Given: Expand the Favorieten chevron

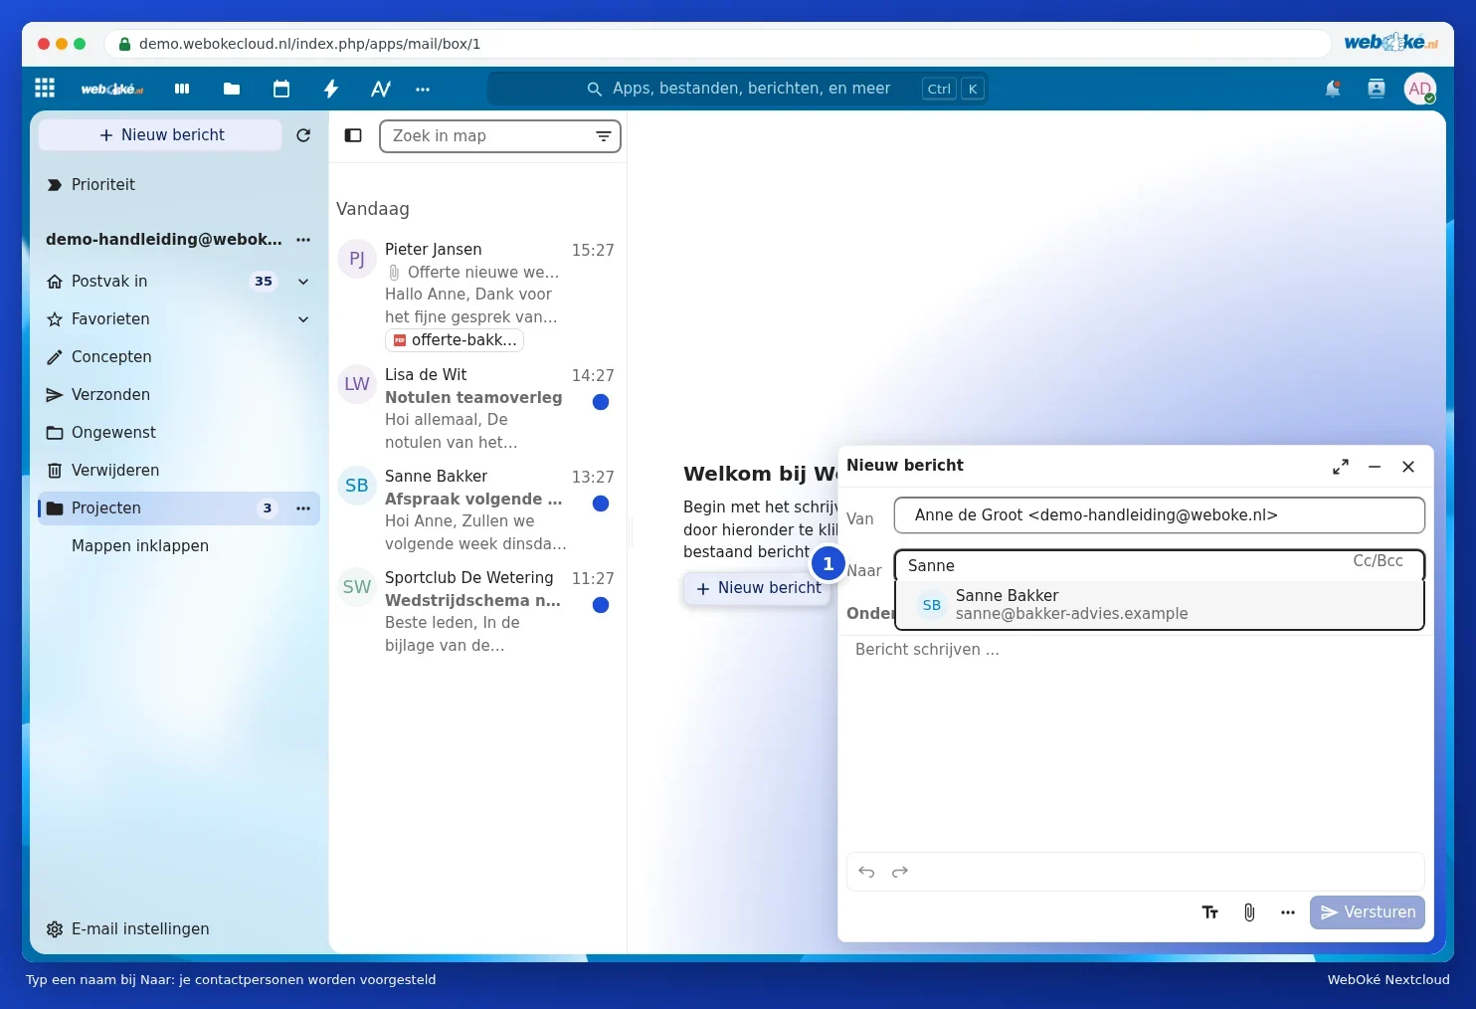Looking at the screenshot, I should point(303,319).
